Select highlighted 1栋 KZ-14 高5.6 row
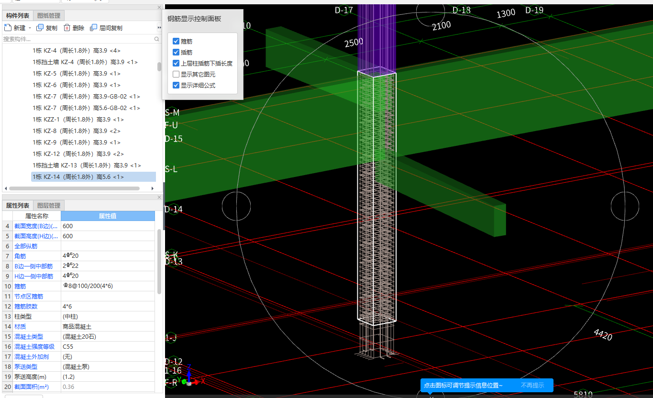Screen dimensions: 653x398 point(94,177)
